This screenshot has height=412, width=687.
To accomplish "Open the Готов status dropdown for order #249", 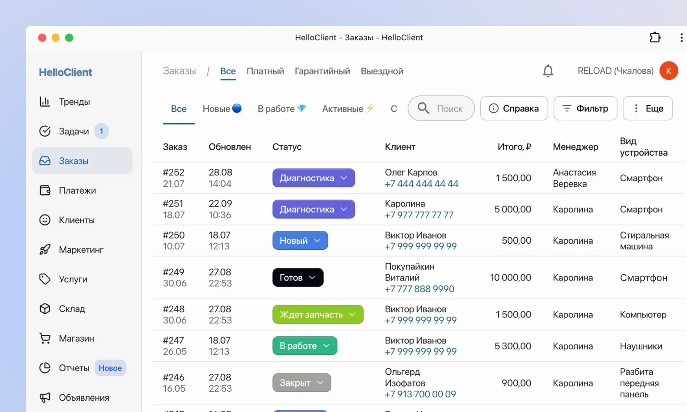I will (x=298, y=278).
